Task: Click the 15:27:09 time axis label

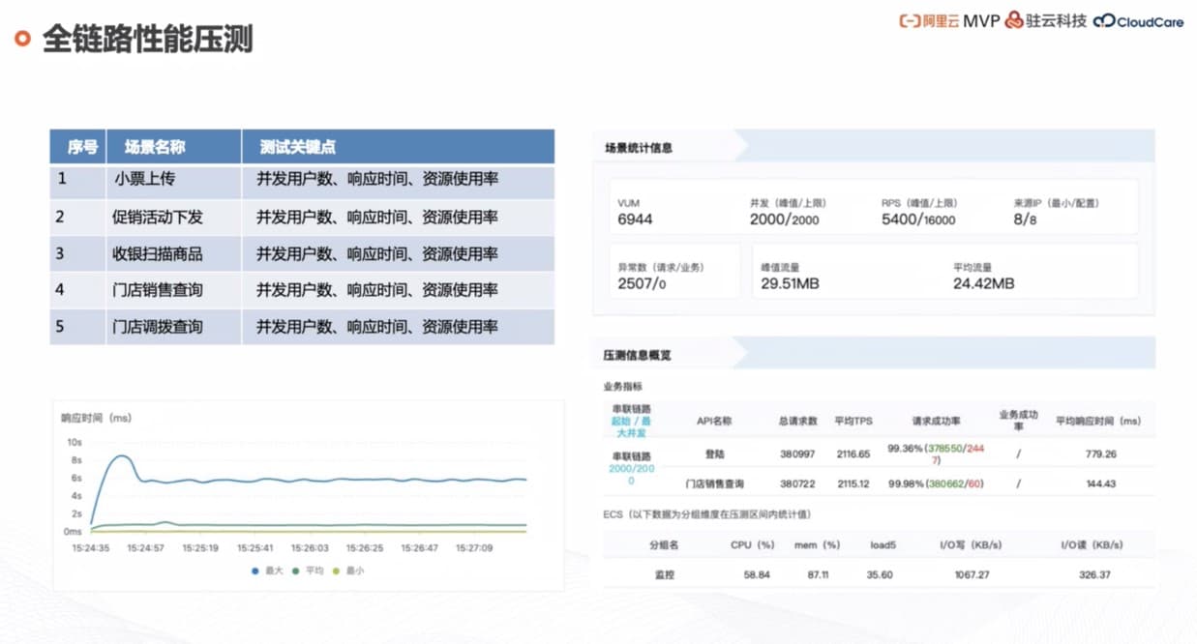Action: tap(473, 547)
